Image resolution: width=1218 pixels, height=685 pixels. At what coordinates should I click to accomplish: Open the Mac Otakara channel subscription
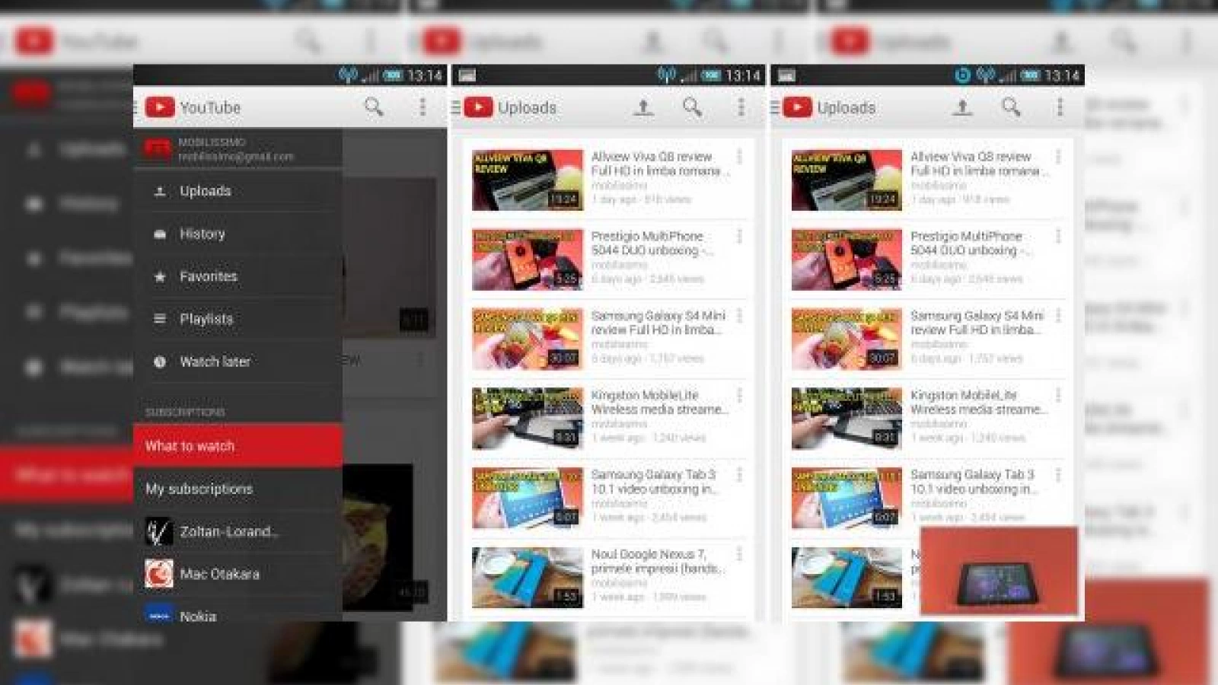click(238, 574)
